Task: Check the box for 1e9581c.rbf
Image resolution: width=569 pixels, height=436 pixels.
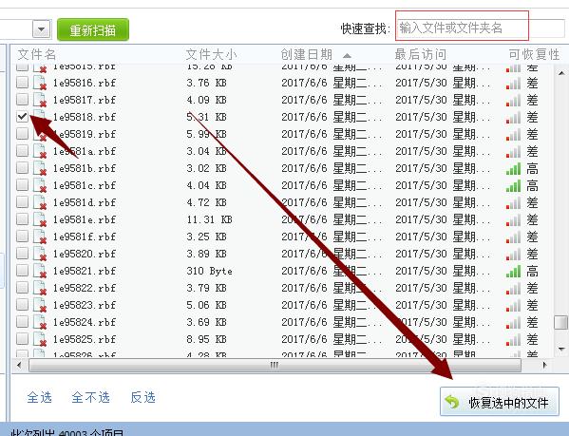Action: (23, 185)
